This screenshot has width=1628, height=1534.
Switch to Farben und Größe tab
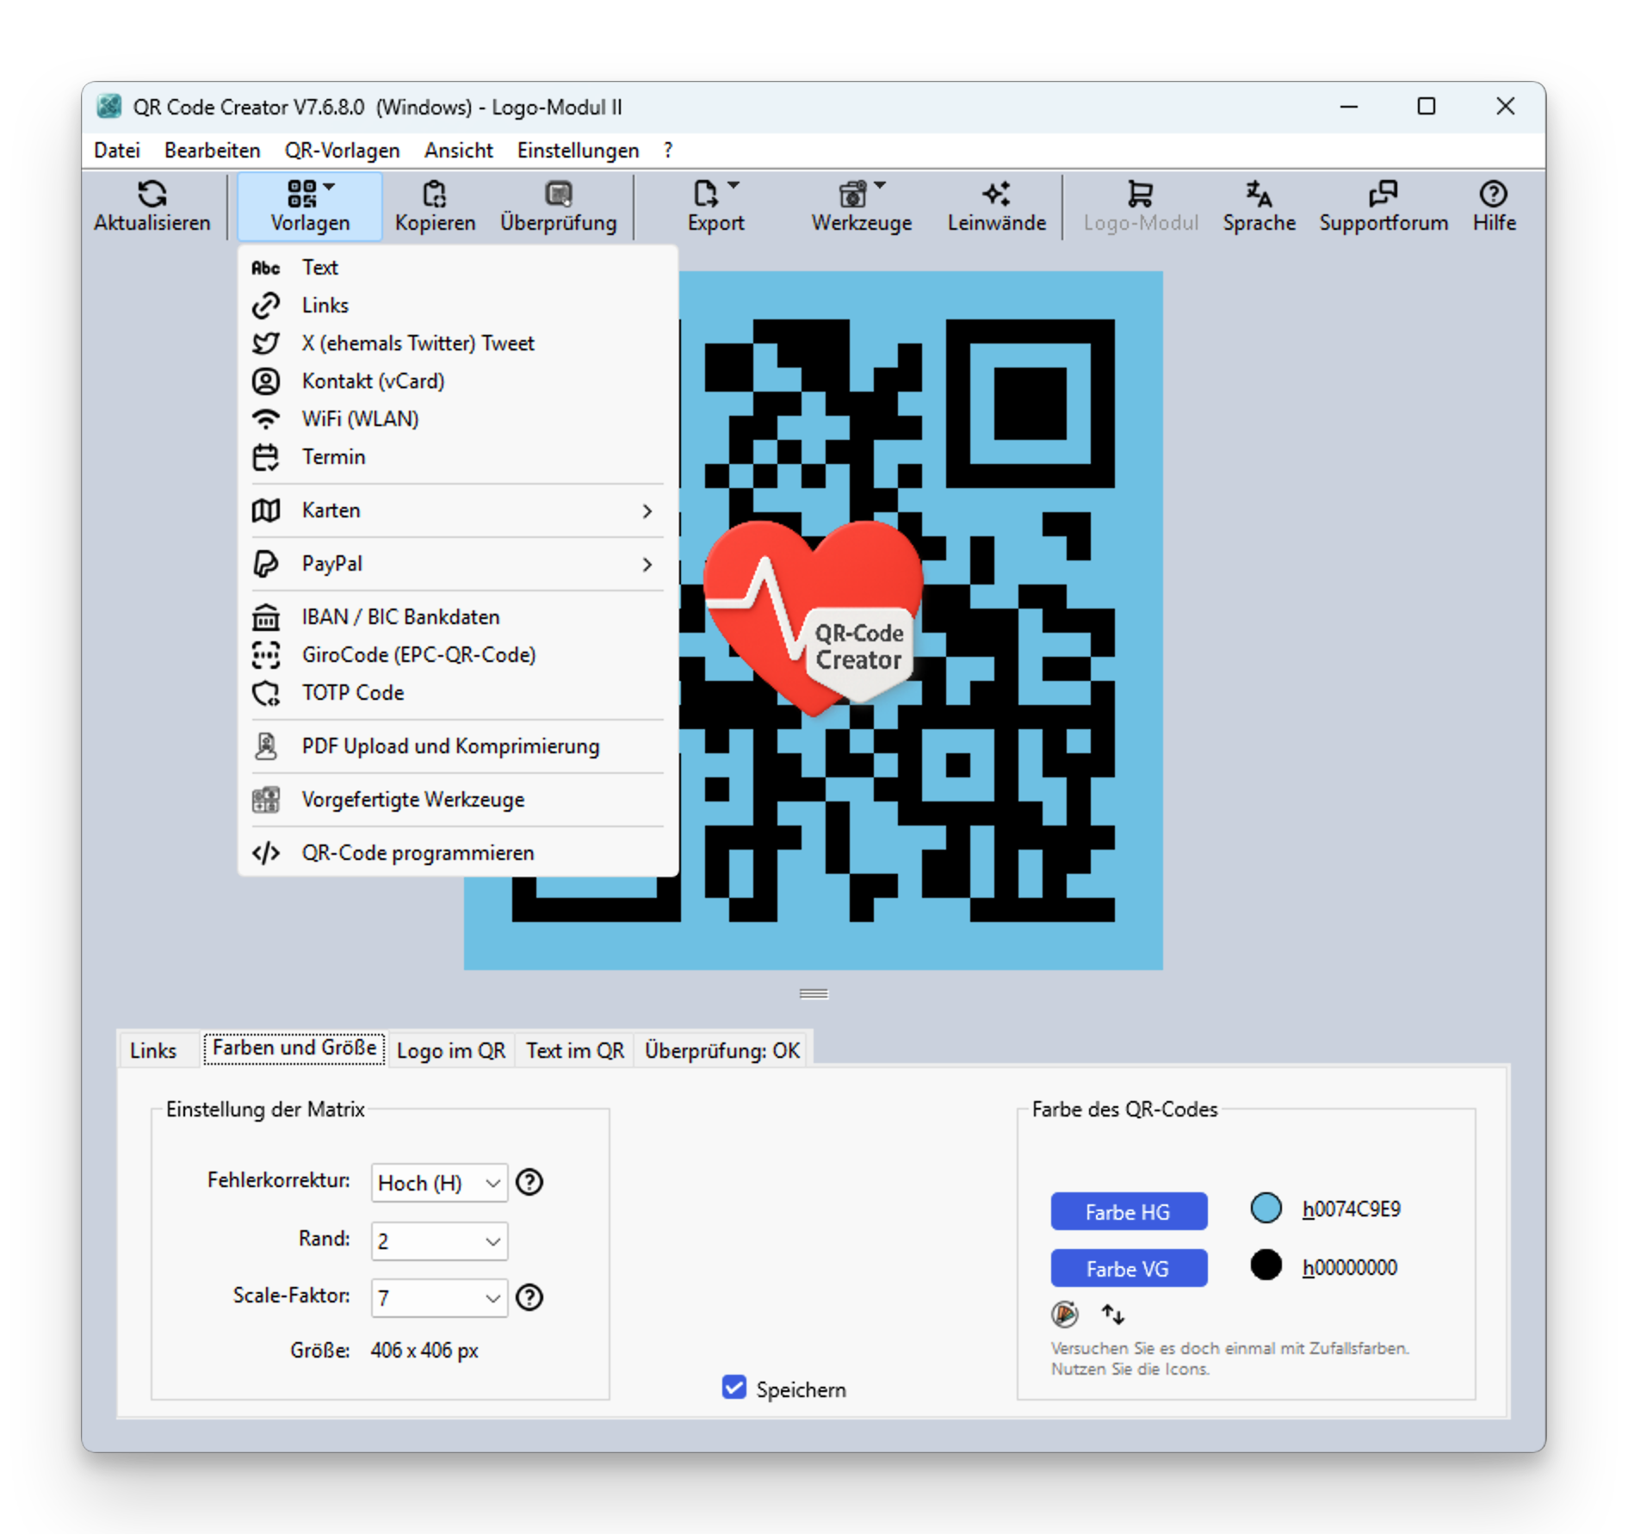coord(294,1048)
